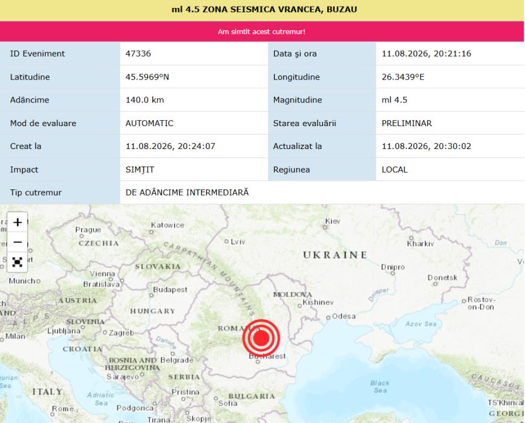Toggle map fullscreen view
Viewport: 525px width, 423px height.
17,262
